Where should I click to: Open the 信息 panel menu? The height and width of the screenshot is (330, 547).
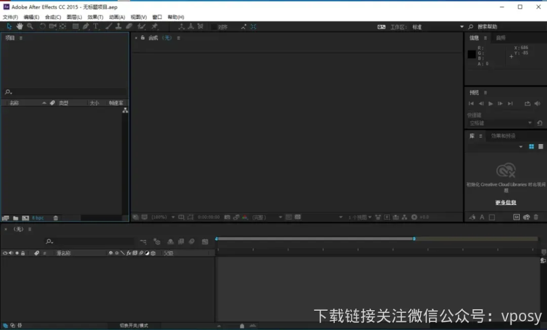(x=485, y=38)
